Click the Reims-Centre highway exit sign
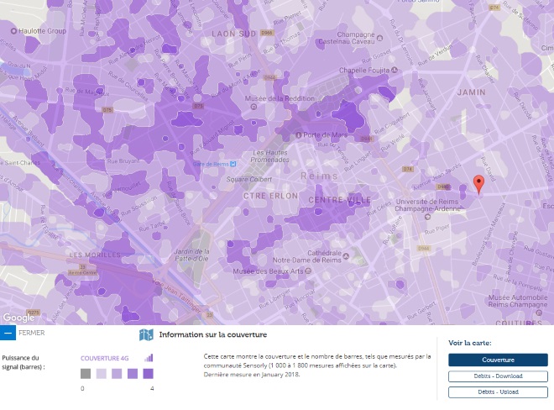 click(x=82, y=272)
